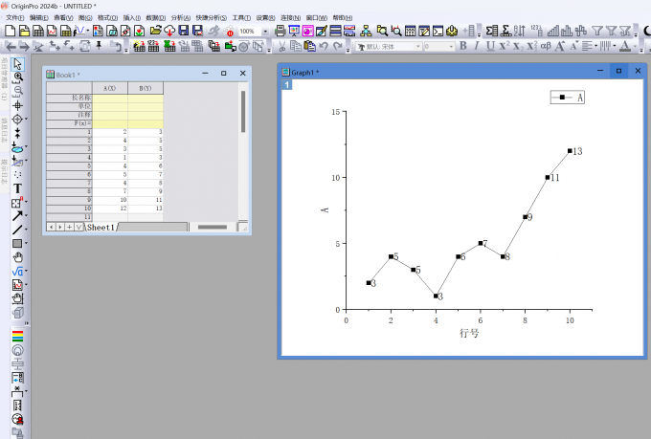Expand the Data Reader tool flyout arrow
The height and width of the screenshot is (439, 651).
pyautogui.click(x=27, y=119)
